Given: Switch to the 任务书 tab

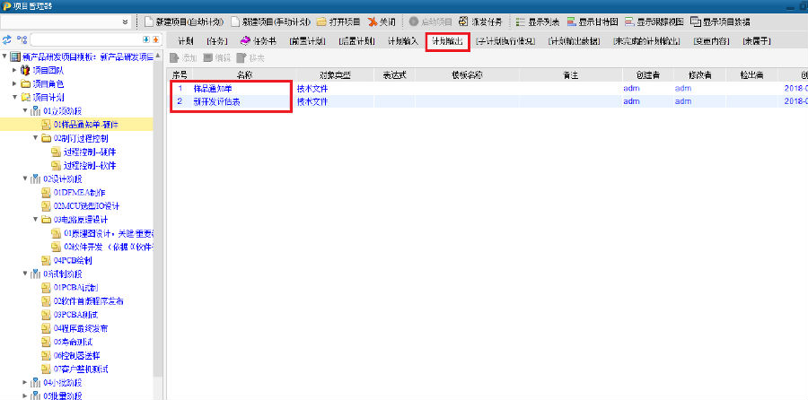Looking at the screenshot, I should pos(259,41).
